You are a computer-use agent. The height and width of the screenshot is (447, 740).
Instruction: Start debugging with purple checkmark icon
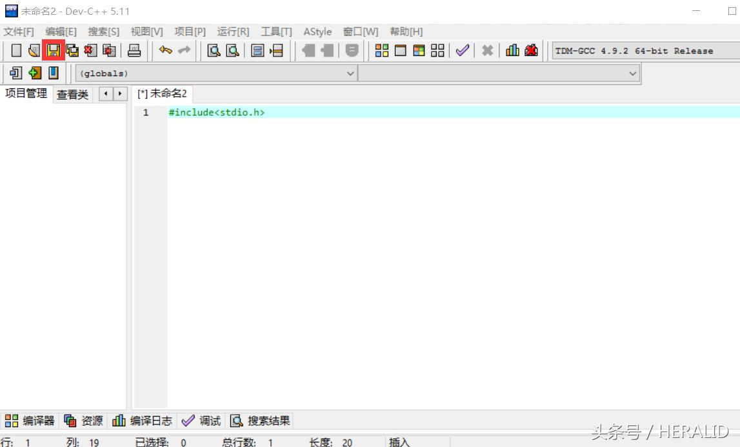pyautogui.click(x=463, y=50)
